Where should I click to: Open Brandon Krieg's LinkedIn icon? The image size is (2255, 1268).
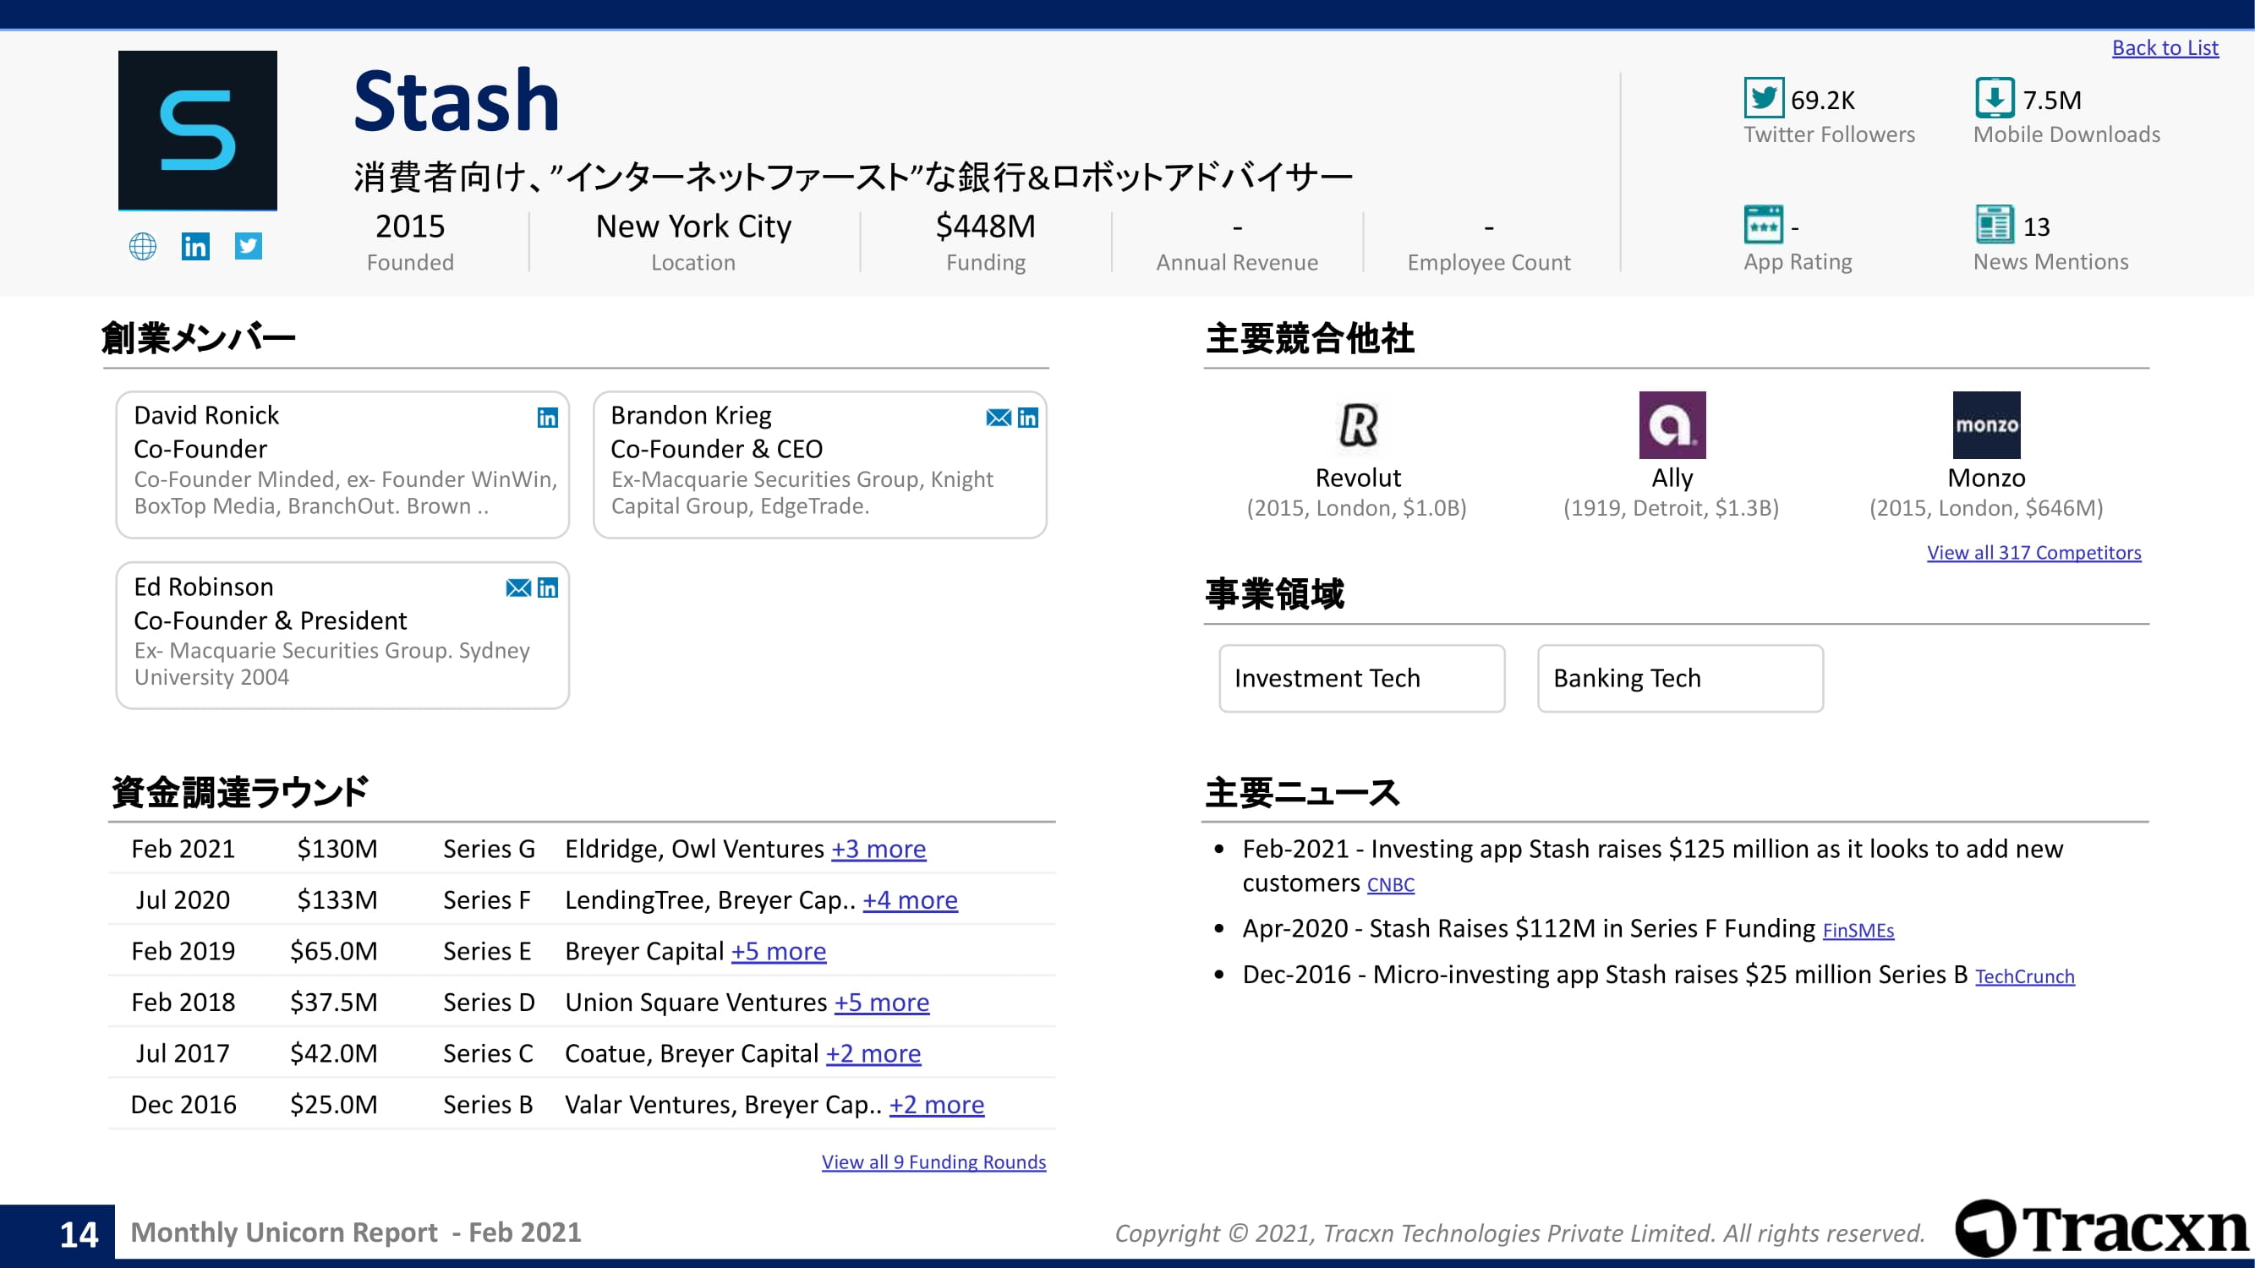tap(1027, 418)
